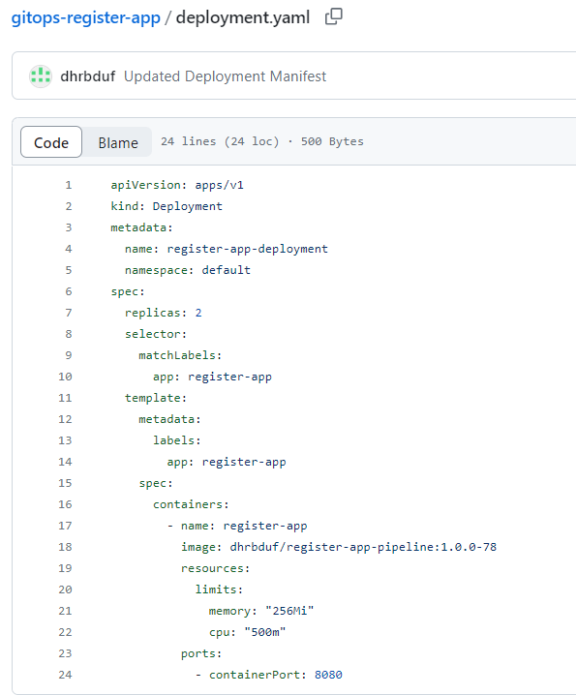
Task: Click the 'cpu: "500m"' line
Action: point(248,632)
